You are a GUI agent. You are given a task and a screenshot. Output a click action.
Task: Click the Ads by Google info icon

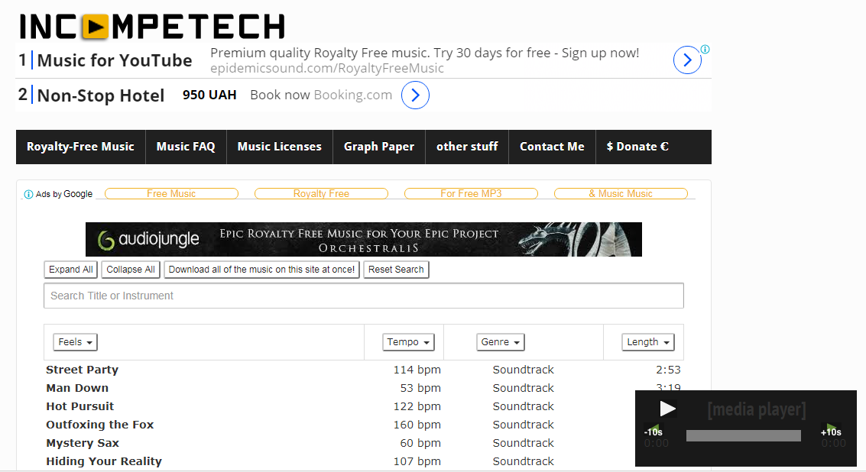pyautogui.click(x=29, y=194)
